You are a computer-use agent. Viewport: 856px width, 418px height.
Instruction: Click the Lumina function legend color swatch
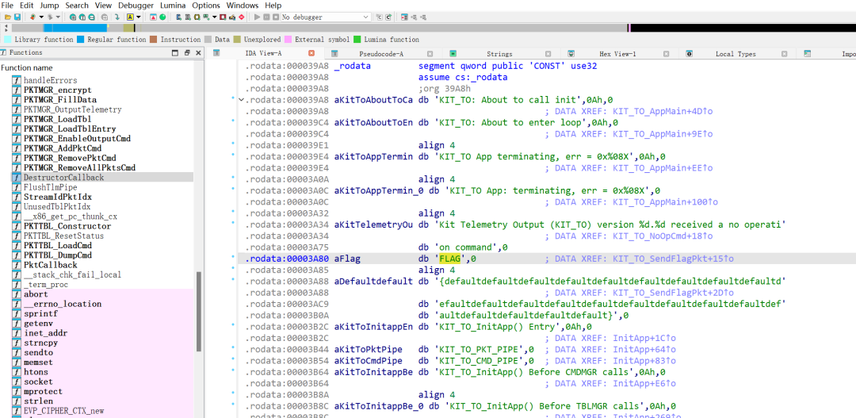point(357,40)
